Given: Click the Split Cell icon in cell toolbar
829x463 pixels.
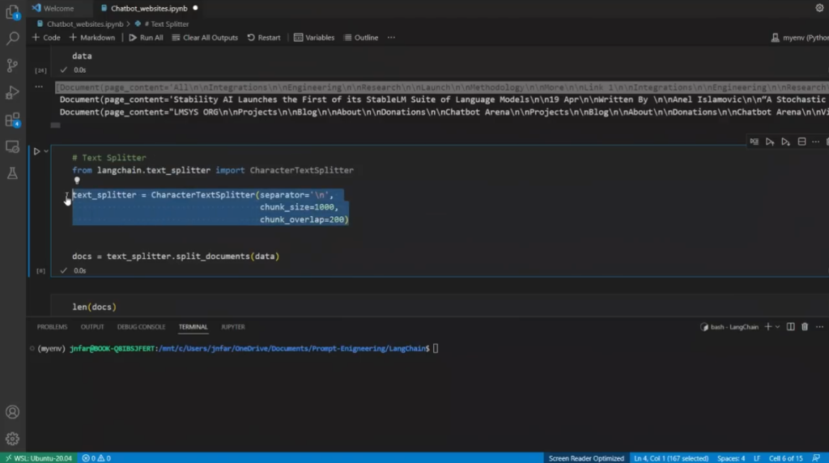Looking at the screenshot, I should click(x=801, y=142).
